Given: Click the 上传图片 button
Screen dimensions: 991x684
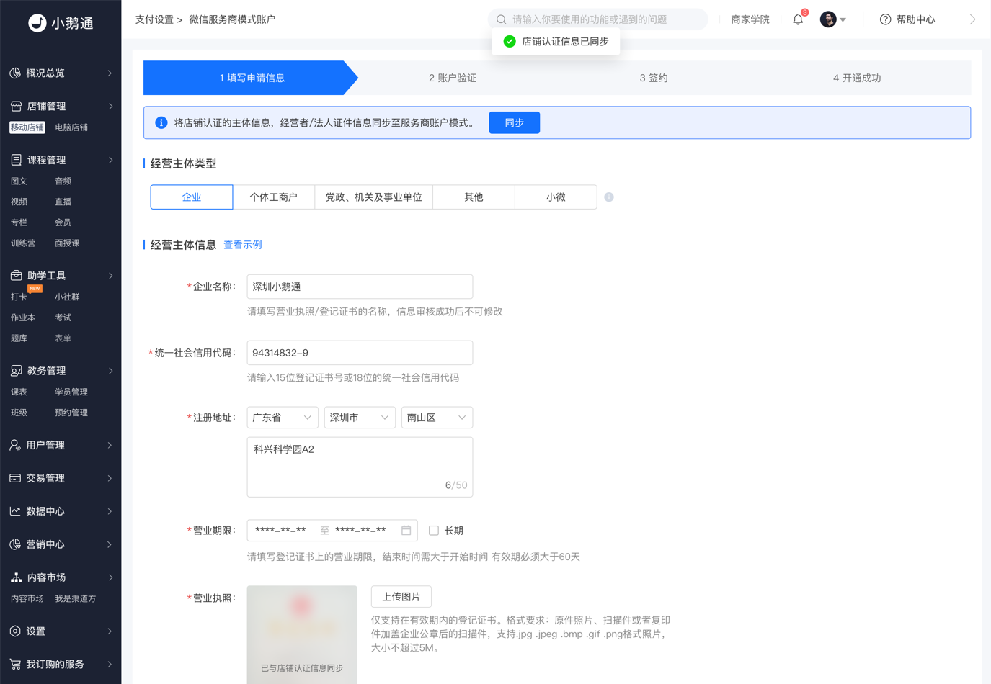Looking at the screenshot, I should (401, 597).
